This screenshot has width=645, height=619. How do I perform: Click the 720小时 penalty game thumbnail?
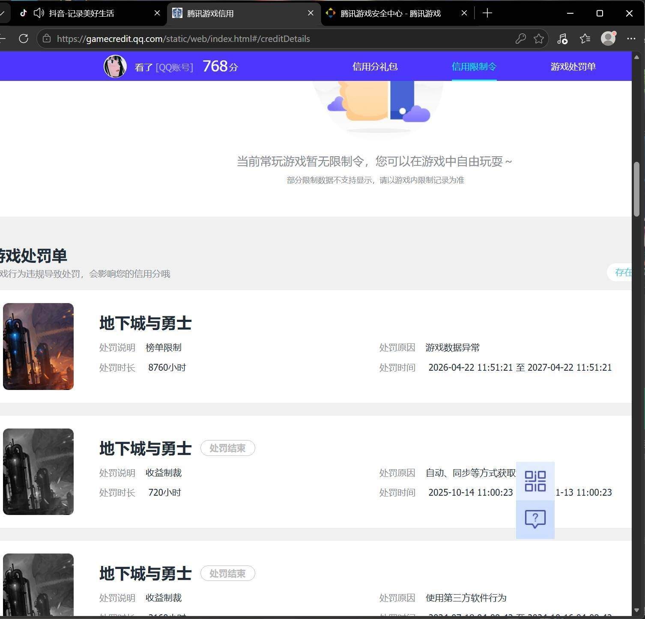[39, 472]
